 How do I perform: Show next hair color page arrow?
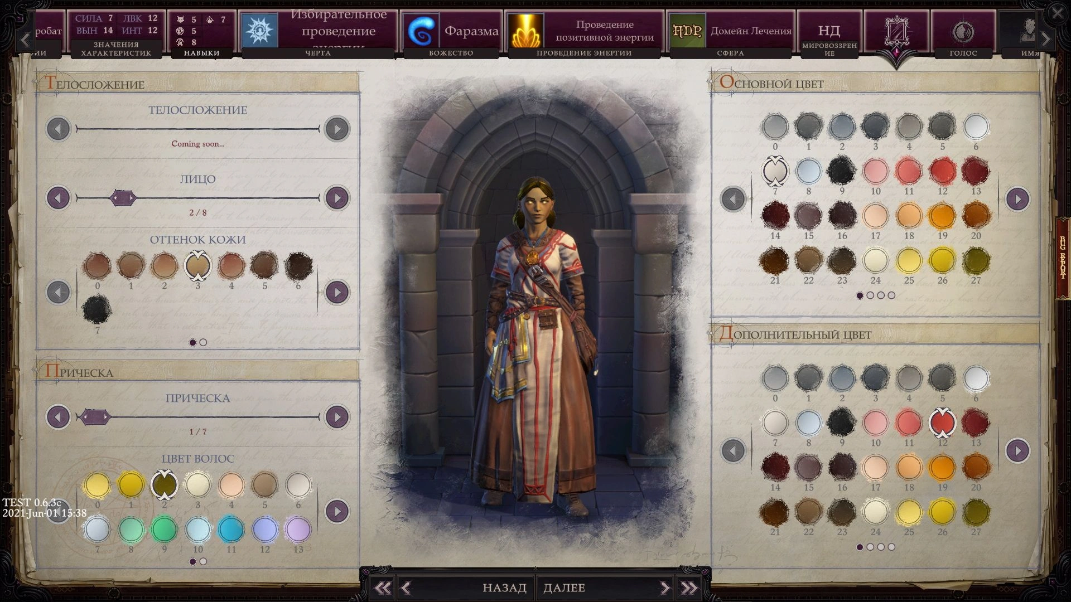tap(337, 511)
